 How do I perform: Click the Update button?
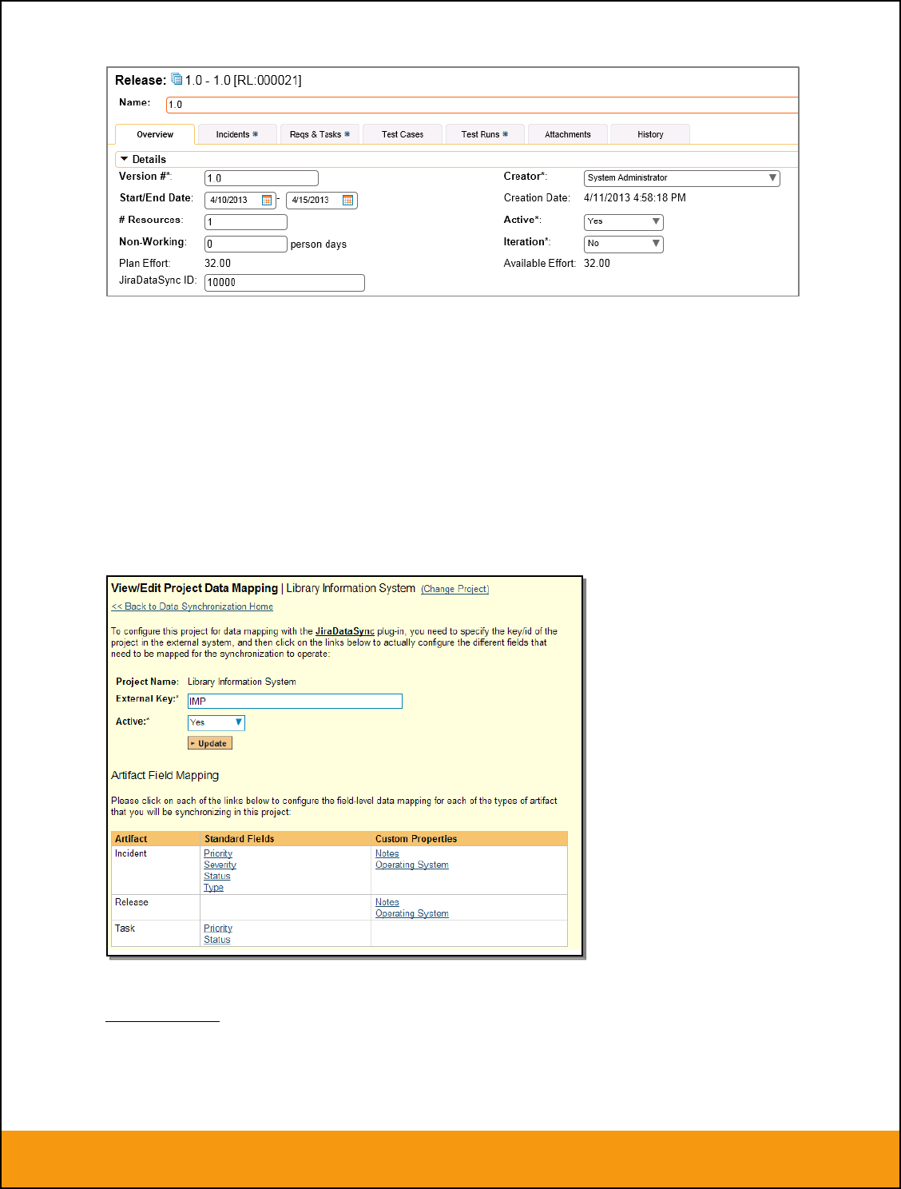210,743
